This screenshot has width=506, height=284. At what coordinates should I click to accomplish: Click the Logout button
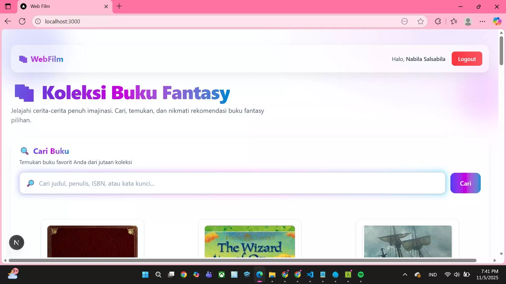point(467,59)
